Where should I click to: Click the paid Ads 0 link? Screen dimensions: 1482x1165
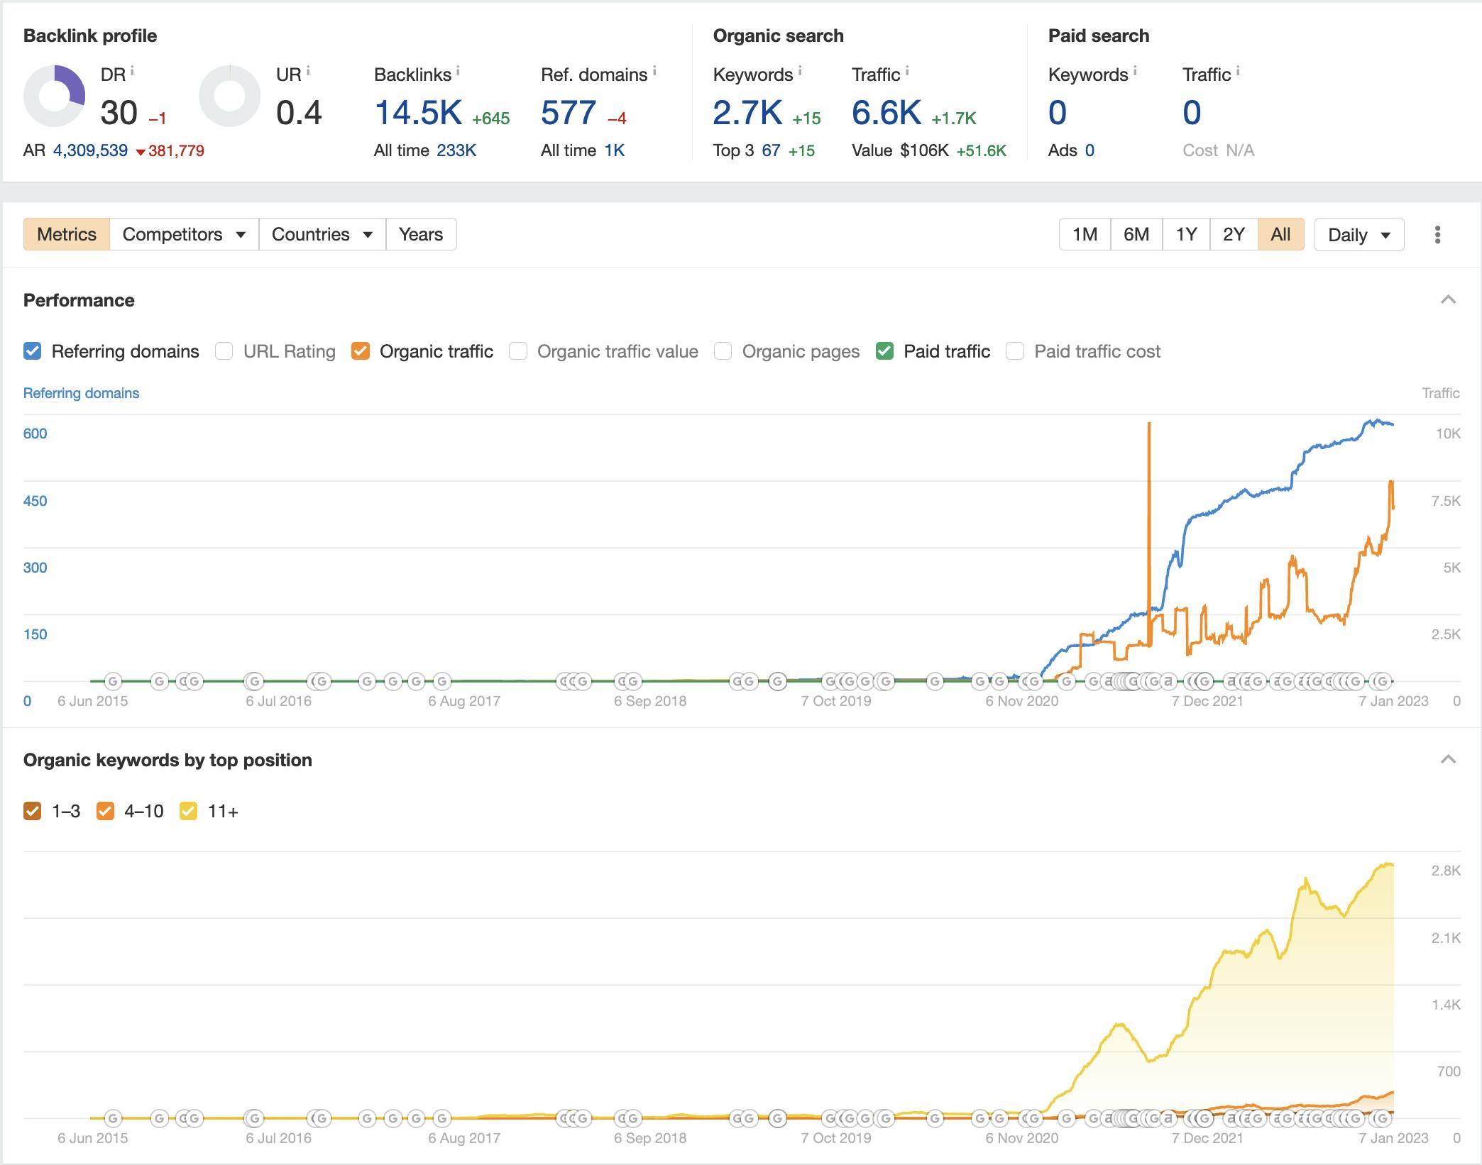[1089, 150]
